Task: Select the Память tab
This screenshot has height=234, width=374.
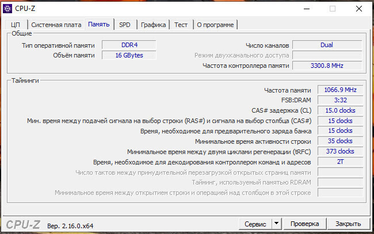Action: pyautogui.click(x=98, y=25)
